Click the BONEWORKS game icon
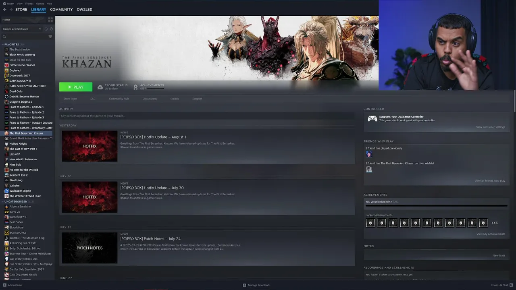The width and height of the screenshot is (516, 290). click(x=6, y=233)
